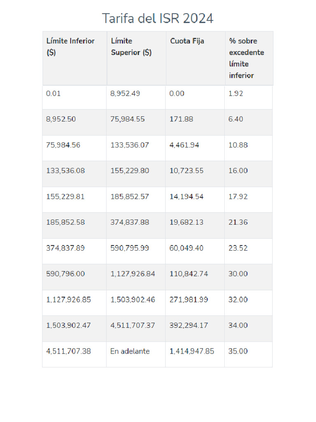Select the 0.01 lower limit cell
The image size is (316, 422).
pyautogui.click(x=53, y=94)
